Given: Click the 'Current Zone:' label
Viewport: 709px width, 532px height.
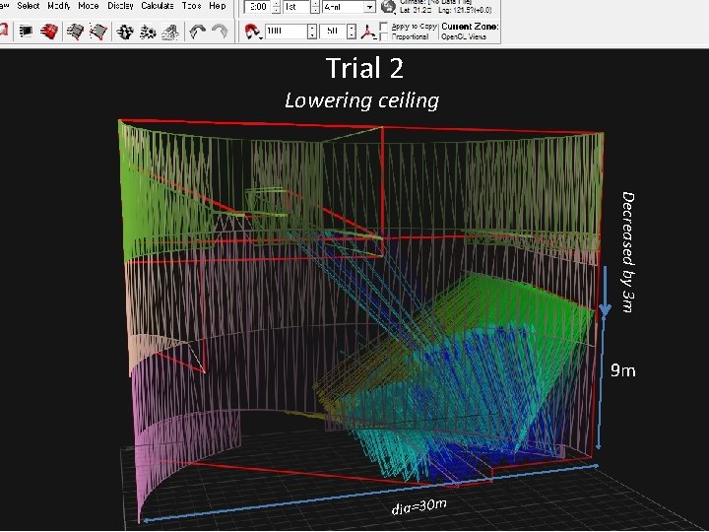Looking at the screenshot, I should [470, 27].
